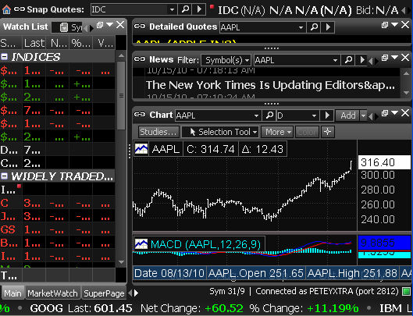Open the News AAPL symbol dropdown
Screen dimensions: 413x316
[335, 60]
